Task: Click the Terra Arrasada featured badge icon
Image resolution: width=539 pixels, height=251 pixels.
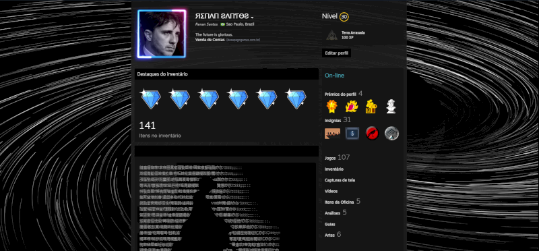Action: coord(331,35)
